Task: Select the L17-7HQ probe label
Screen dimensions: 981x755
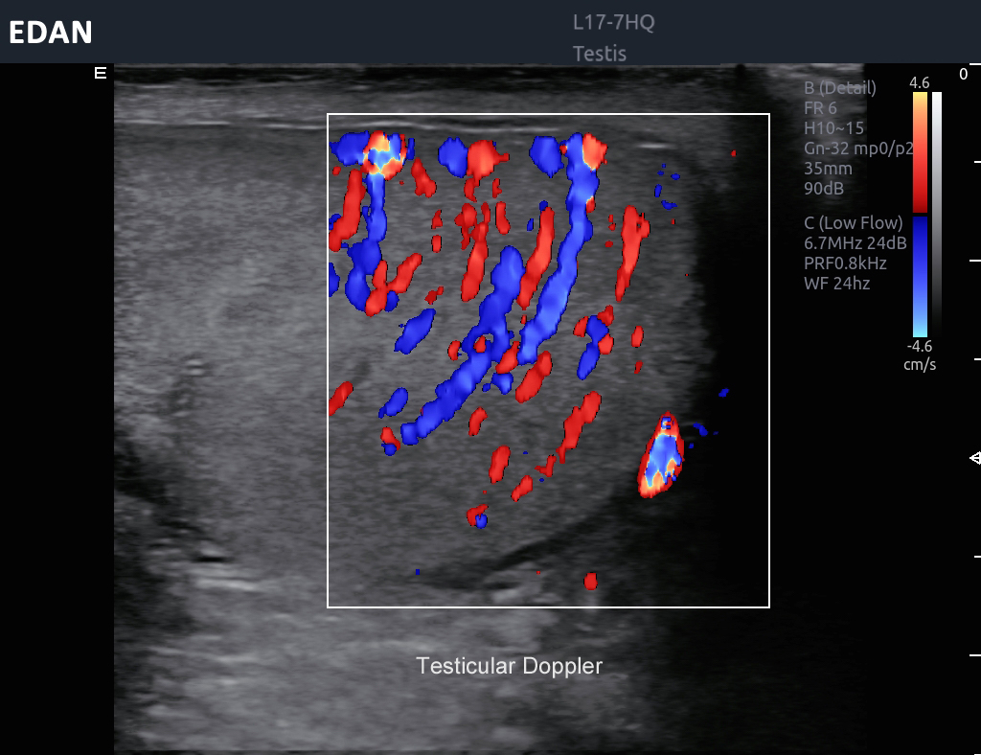Action: pos(613,23)
